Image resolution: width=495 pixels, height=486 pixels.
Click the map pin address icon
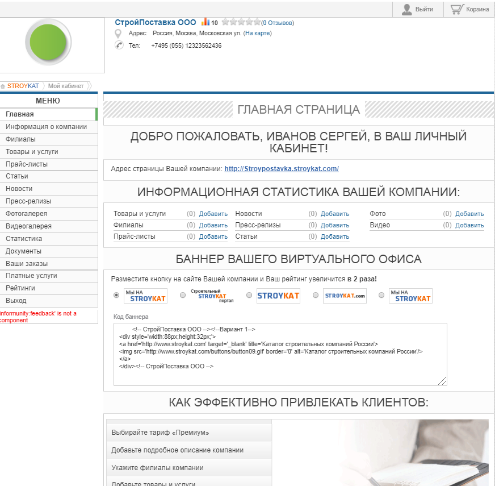[x=118, y=34]
